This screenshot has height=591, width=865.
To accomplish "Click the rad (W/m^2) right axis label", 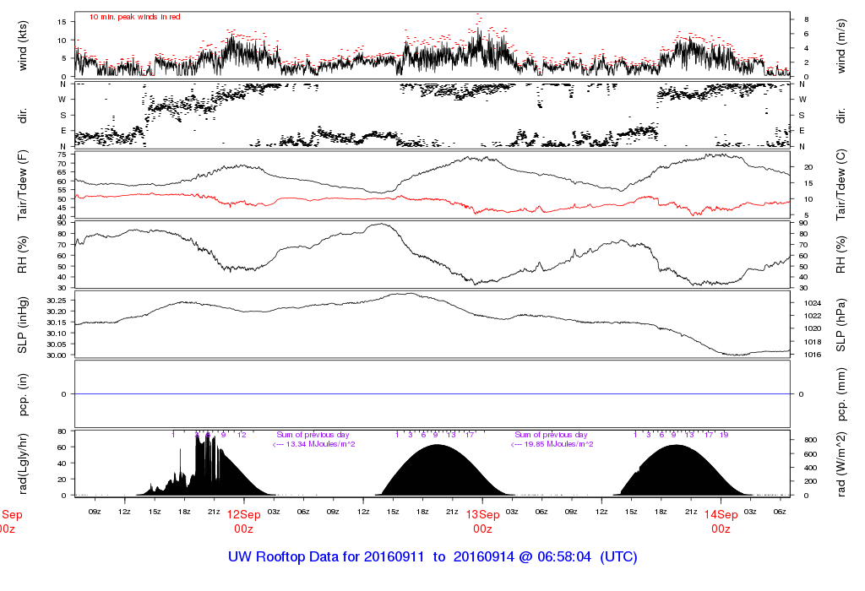I will 841,464.
